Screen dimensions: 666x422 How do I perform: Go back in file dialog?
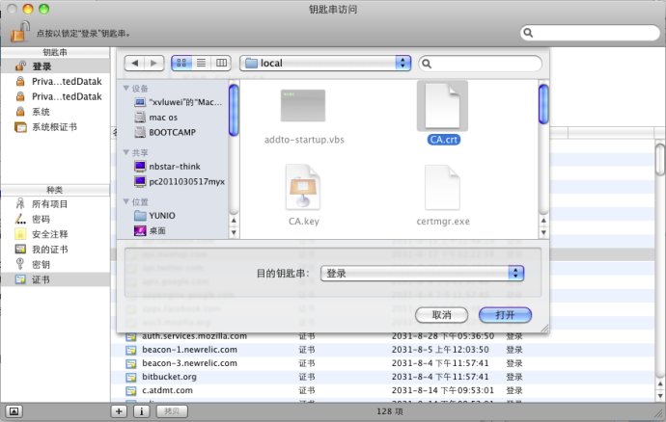click(x=134, y=64)
